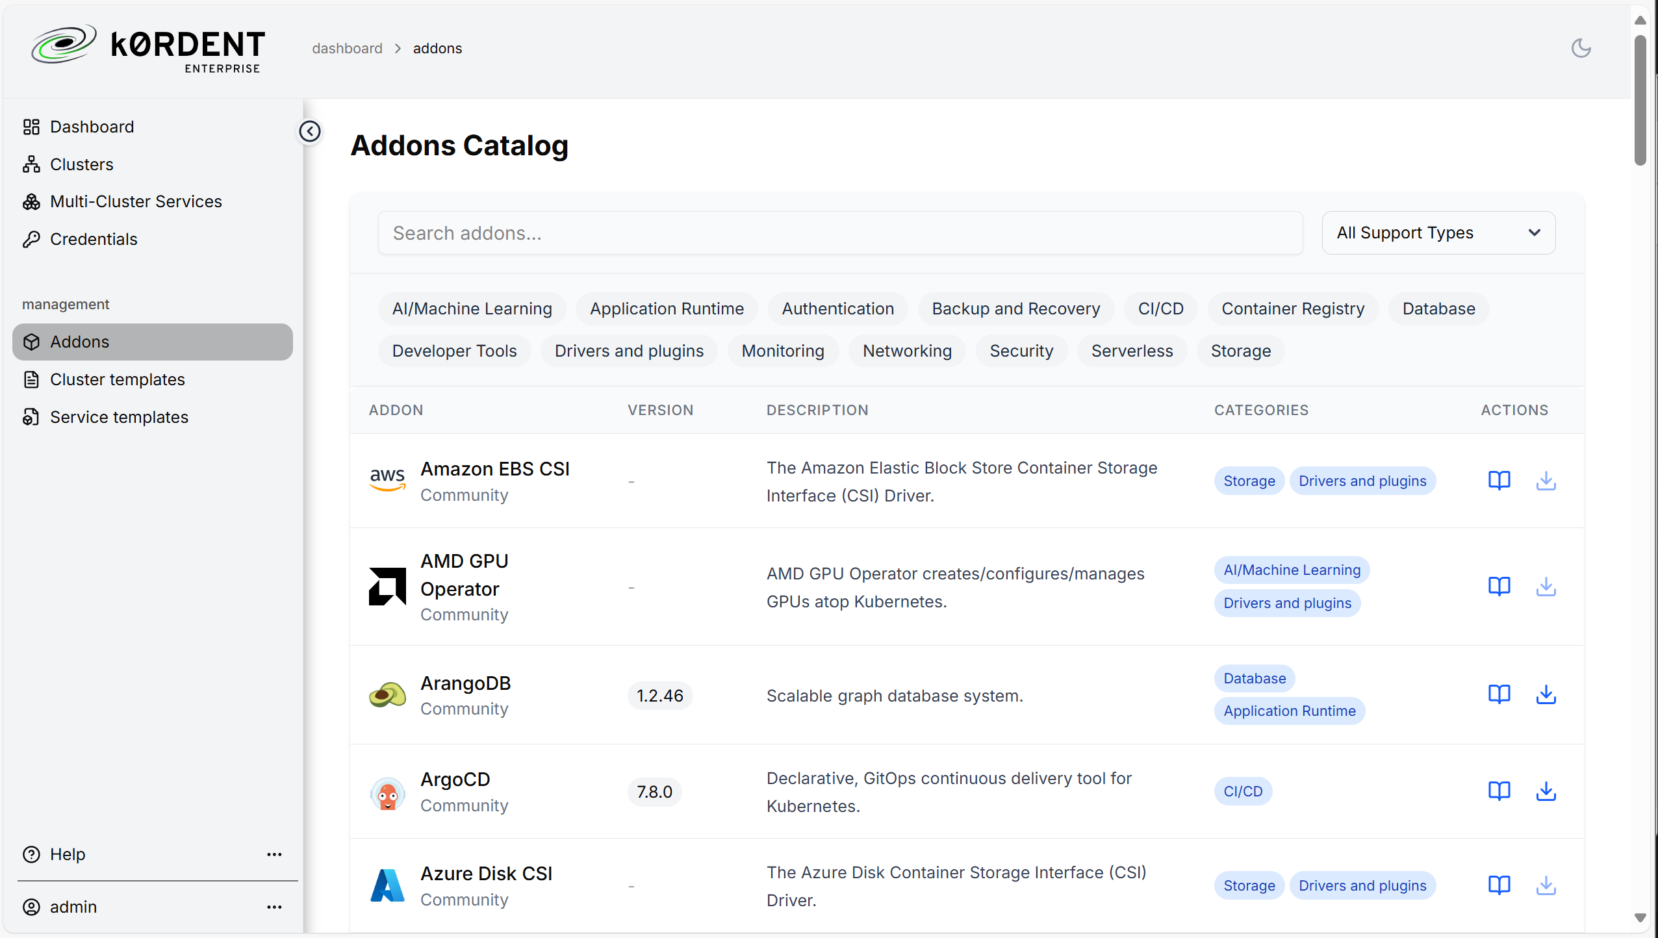Click the Application Runtime tag on ArangoDB
The image size is (1658, 938).
pyautogui.click(x=1289, y=711)
